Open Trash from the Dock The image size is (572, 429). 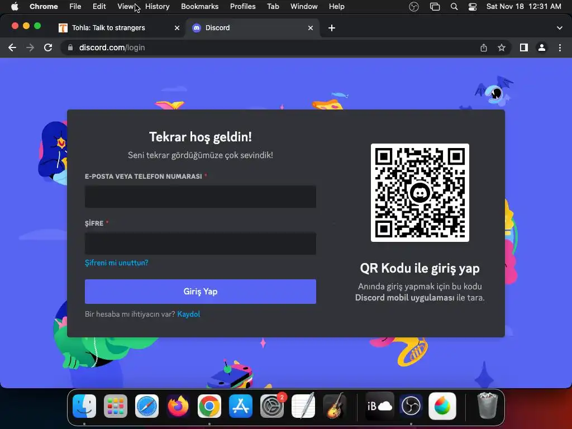(x=487, y=406)
